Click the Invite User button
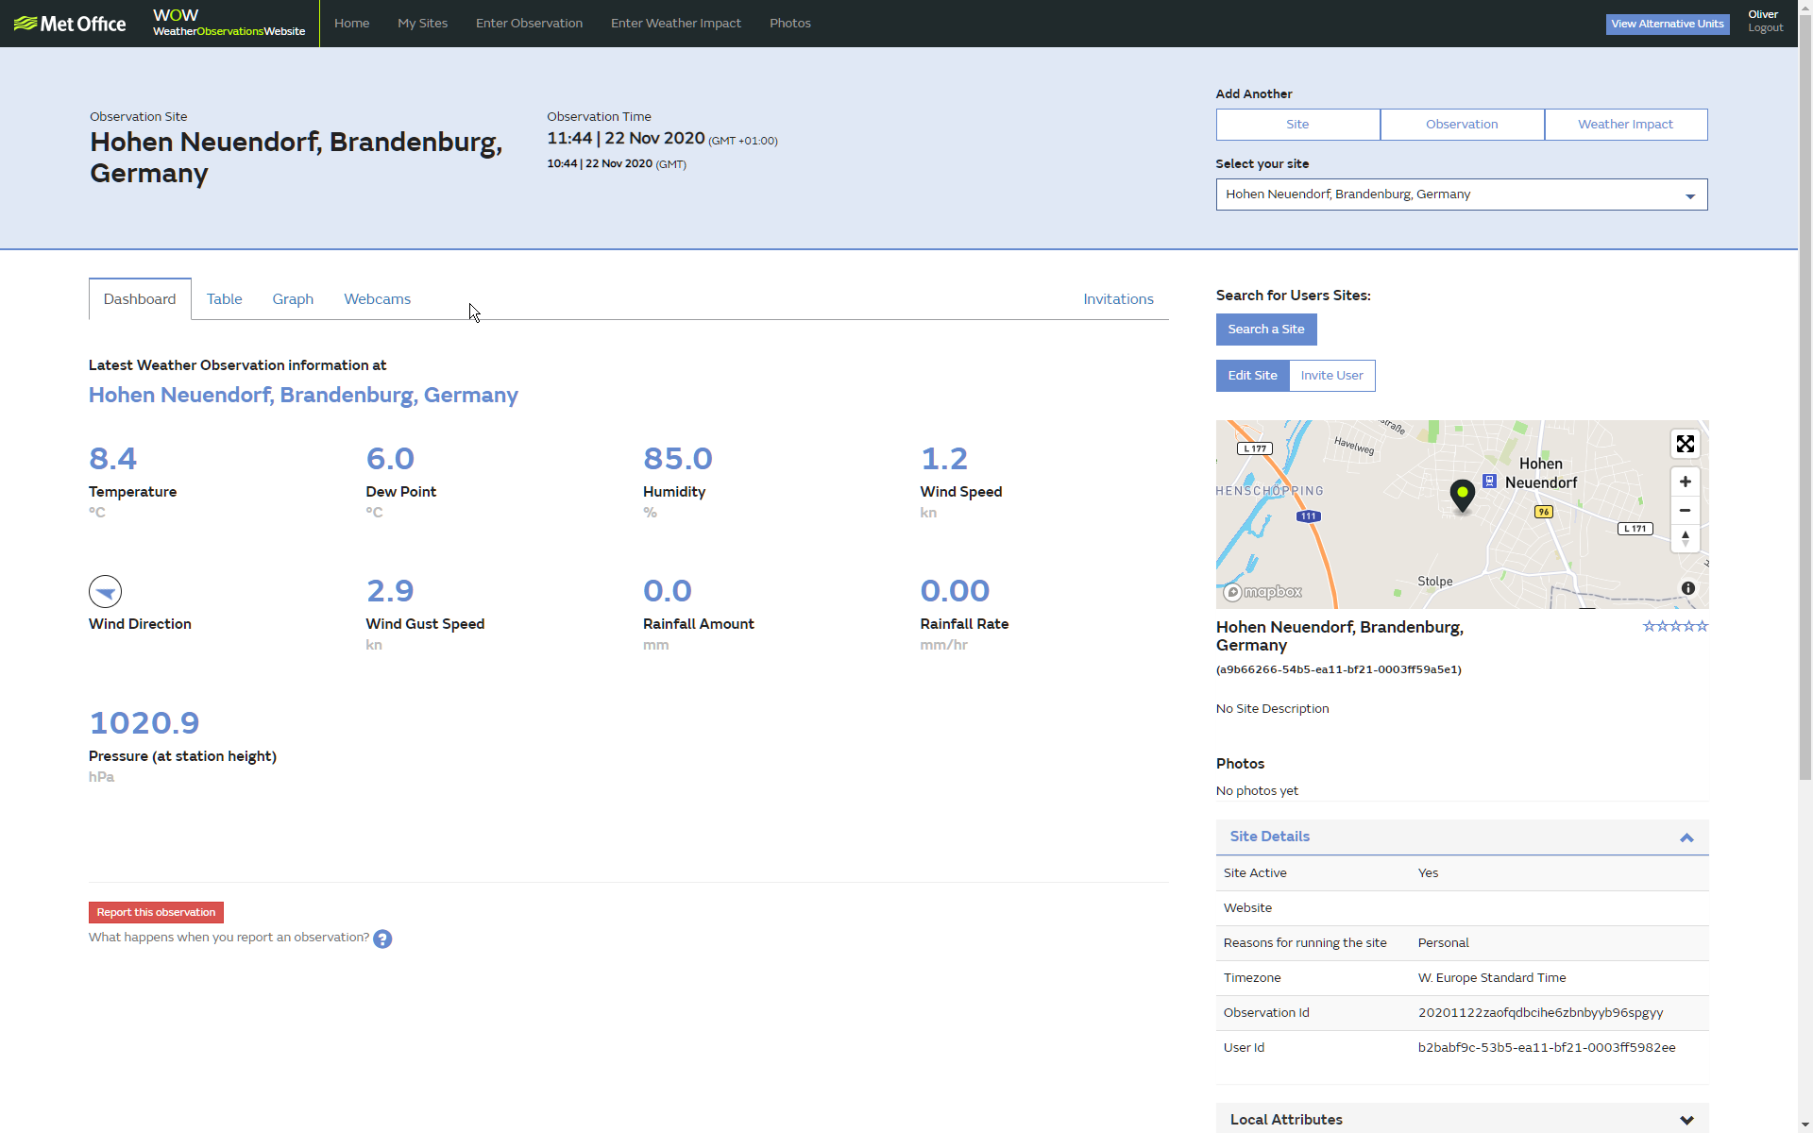This screenshot has width=1813, height=1133. 1331,376
